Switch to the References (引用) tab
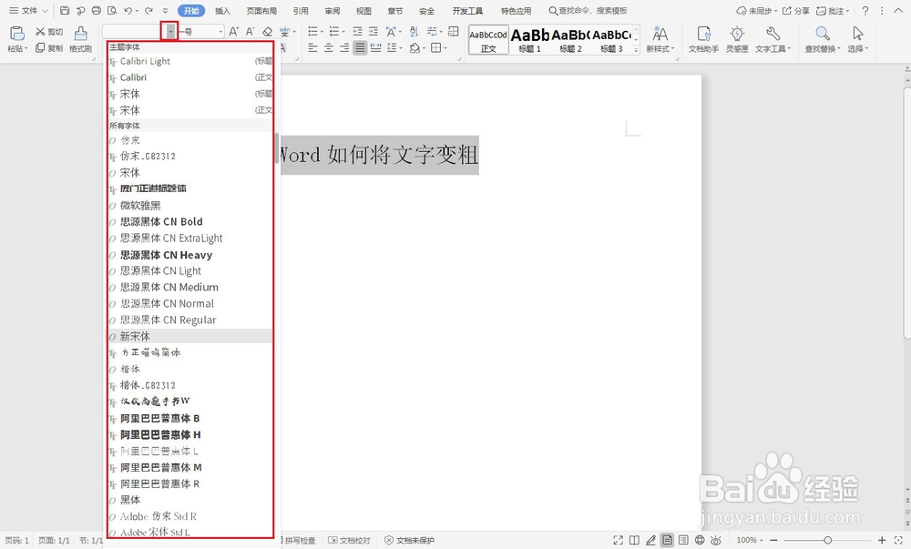Image resolution: width=911 pixels, height=549 pixels. point(301,10)
